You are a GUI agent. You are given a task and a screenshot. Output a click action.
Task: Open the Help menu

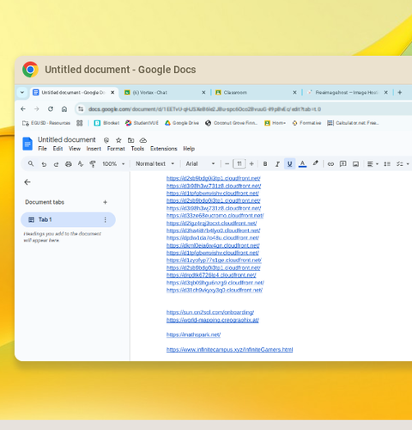189,149
